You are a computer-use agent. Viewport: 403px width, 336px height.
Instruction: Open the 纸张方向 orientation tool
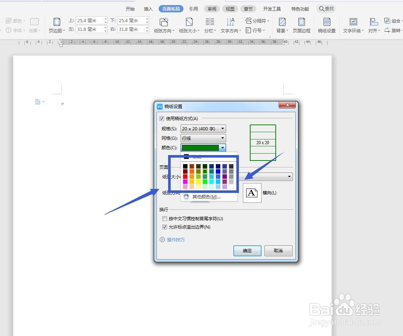point(164,25)
